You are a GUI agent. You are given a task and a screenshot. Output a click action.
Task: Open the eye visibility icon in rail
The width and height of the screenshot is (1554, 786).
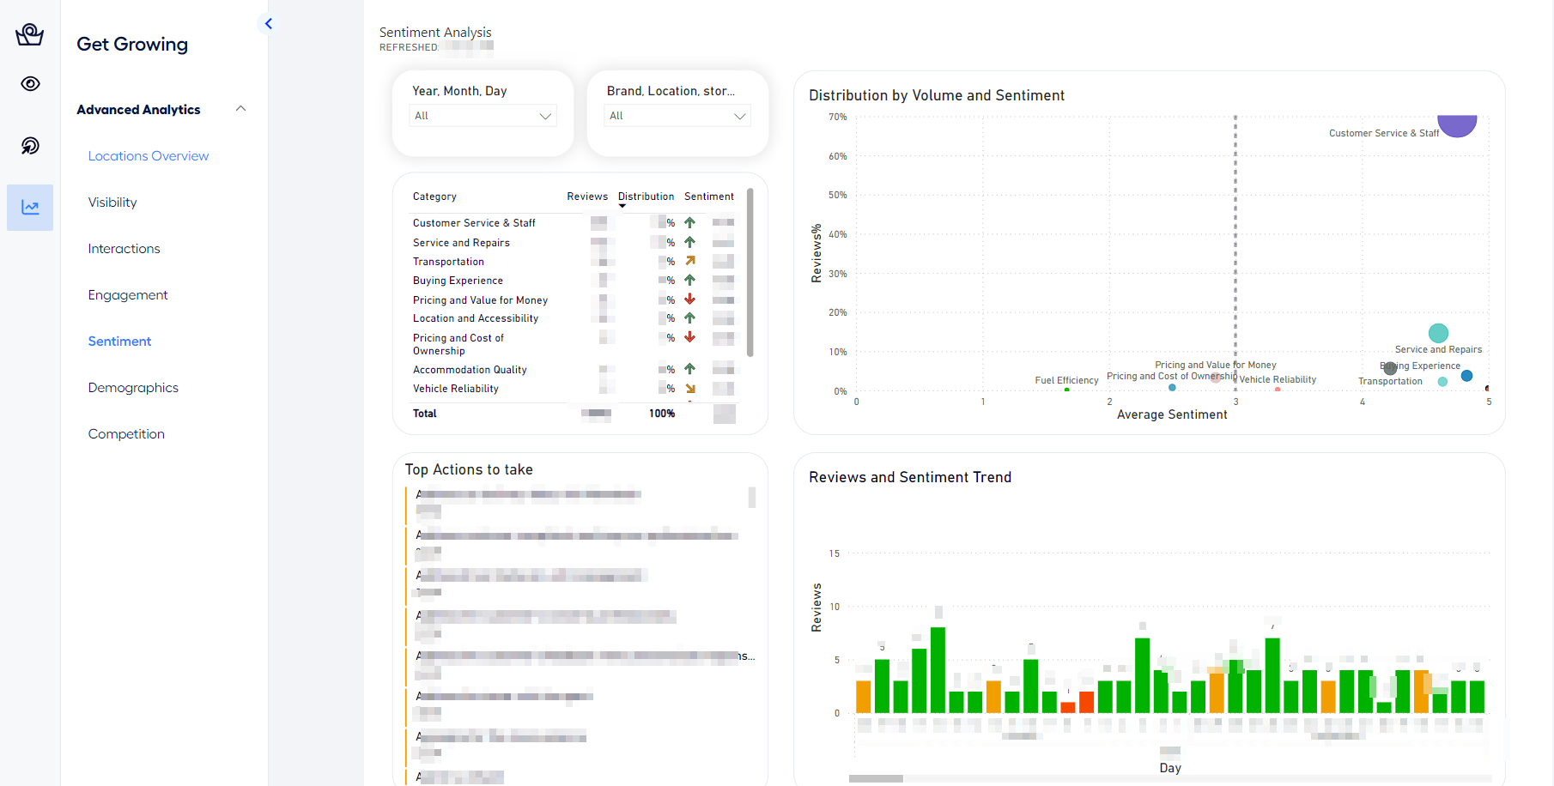pyautogui.click(x=30, y=84)
